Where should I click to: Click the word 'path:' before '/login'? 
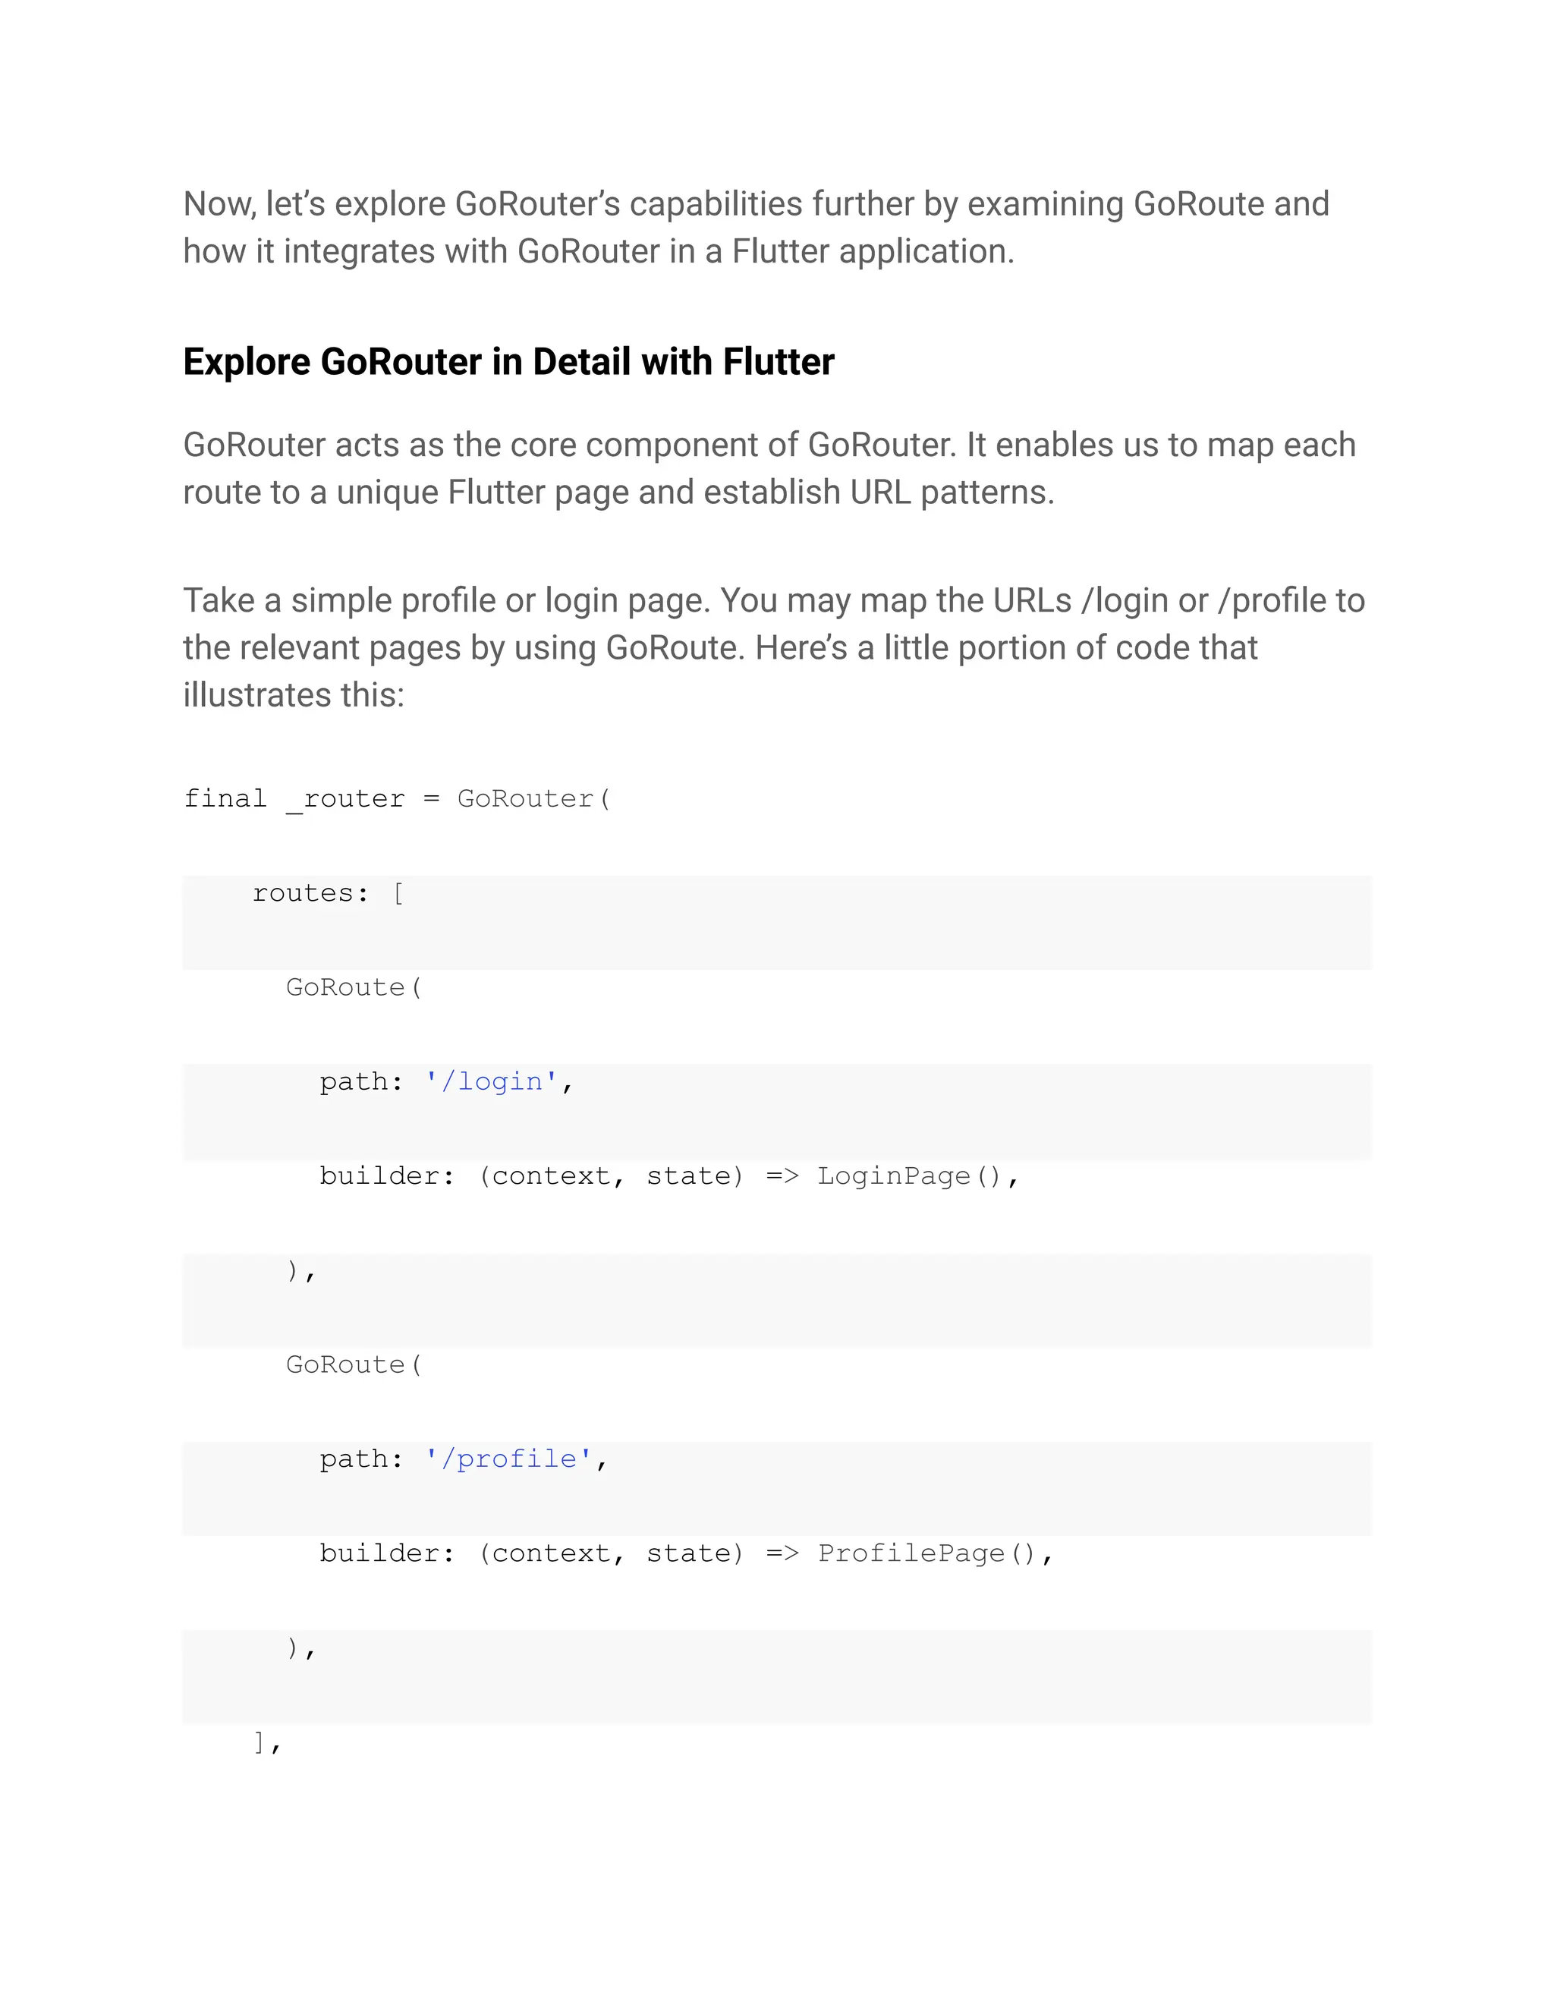pos(361,1081)
